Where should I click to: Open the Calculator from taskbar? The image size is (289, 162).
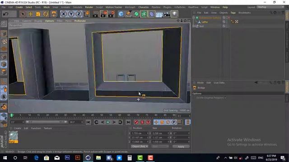(x=130, y=158)
